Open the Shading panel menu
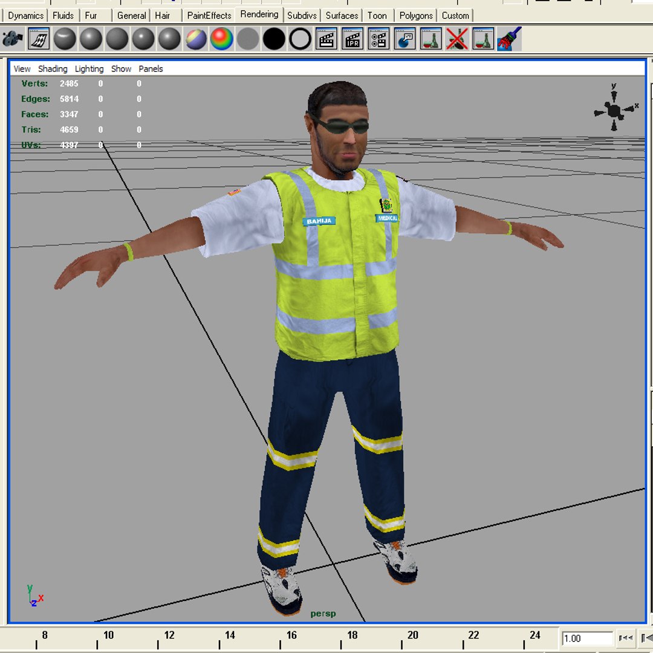The height and width of the screenshot is (653, 653). point(53,69)
